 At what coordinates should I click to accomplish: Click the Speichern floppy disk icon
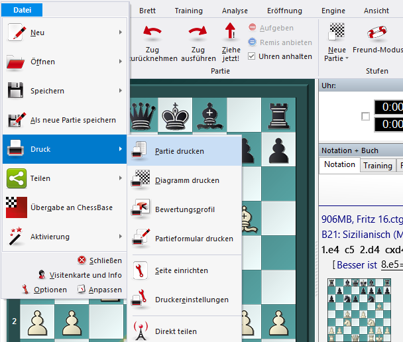pyautogui.click(x=16, y=91)
